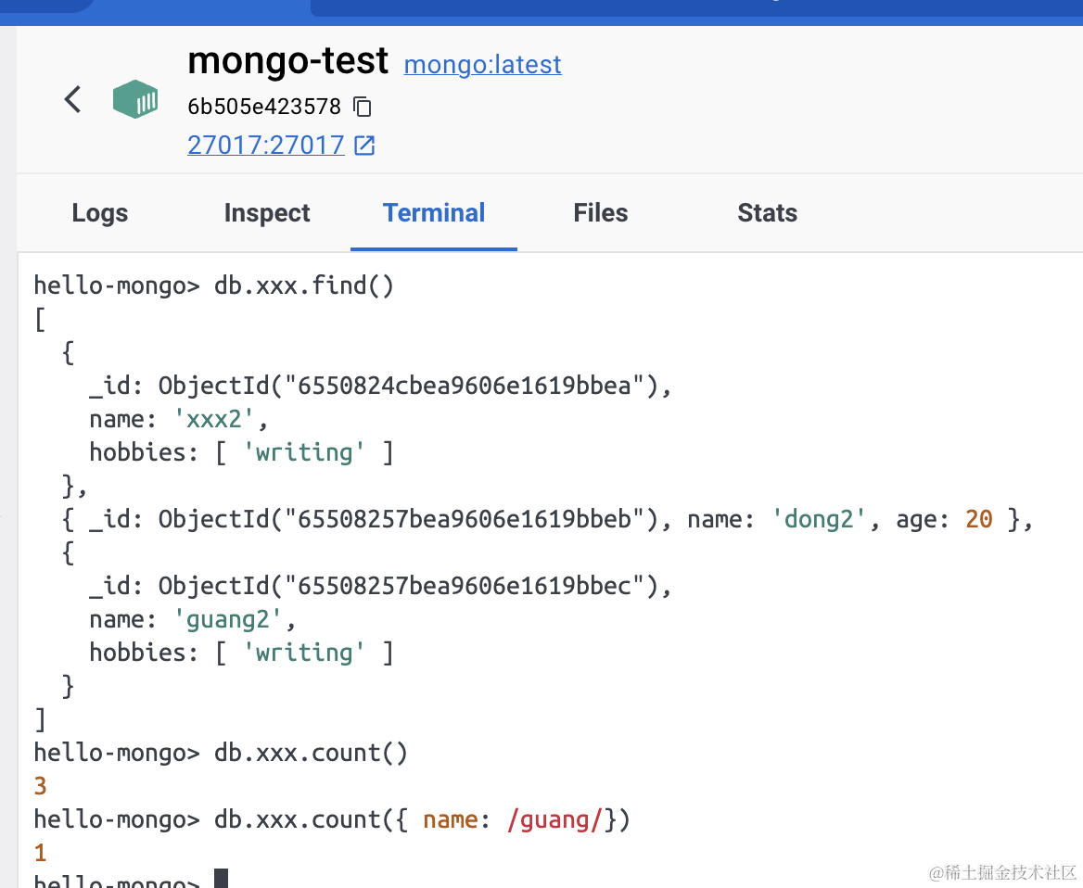1083x888 pixels.
Task: Click the /guang/ regex in the count command
Action: coord(555,819)
